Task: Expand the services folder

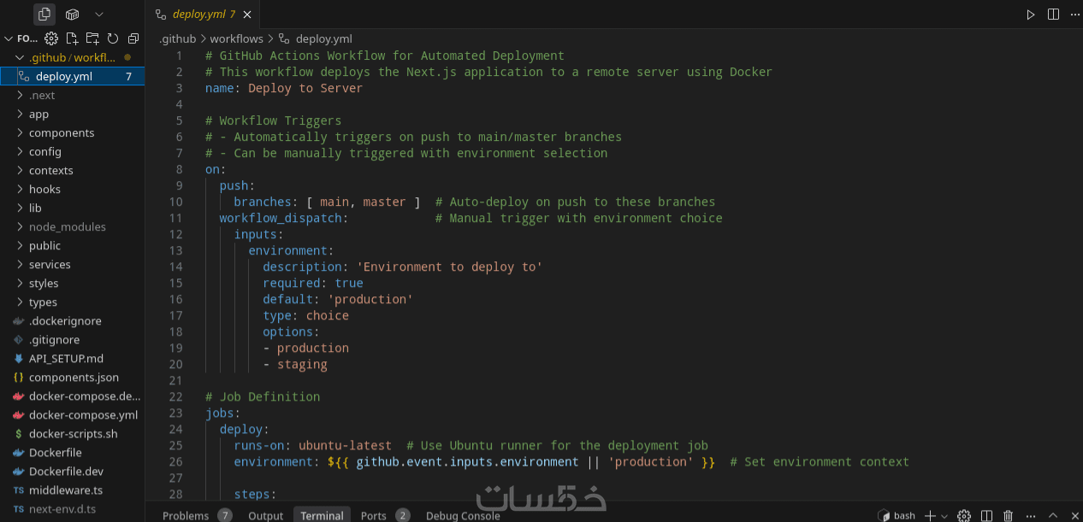Action: click(50, 265)
